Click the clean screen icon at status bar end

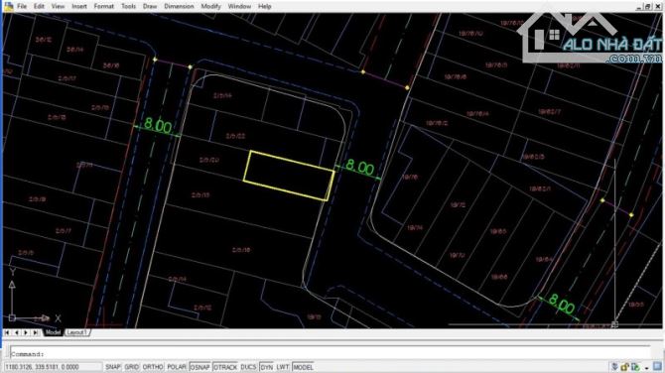click(658, 367)
